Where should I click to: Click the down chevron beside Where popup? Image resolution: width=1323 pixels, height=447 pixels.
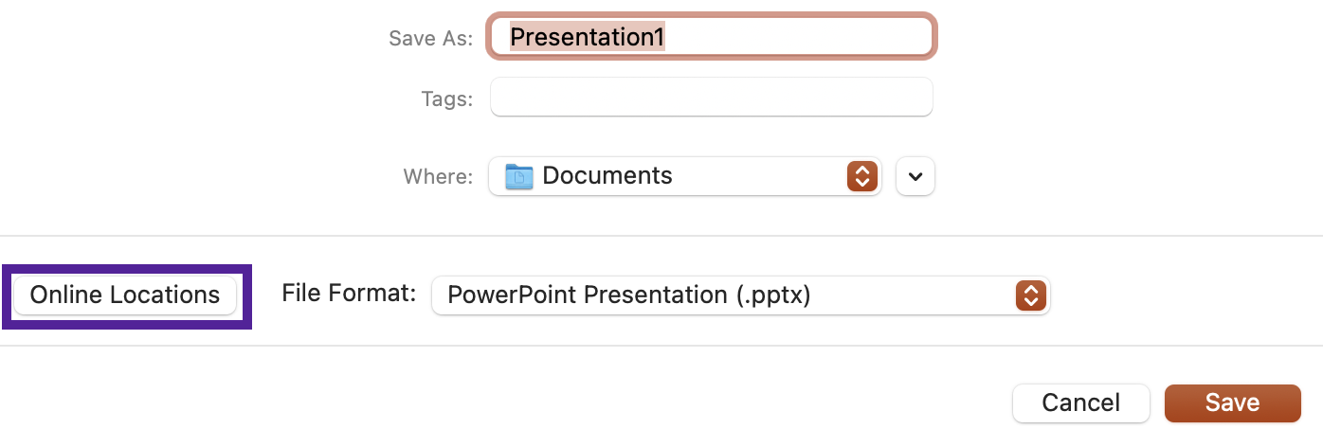click(x=915, y=176)
